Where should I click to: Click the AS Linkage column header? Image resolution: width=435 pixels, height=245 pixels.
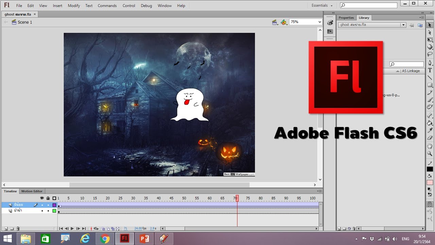click(x=411, y=71)
